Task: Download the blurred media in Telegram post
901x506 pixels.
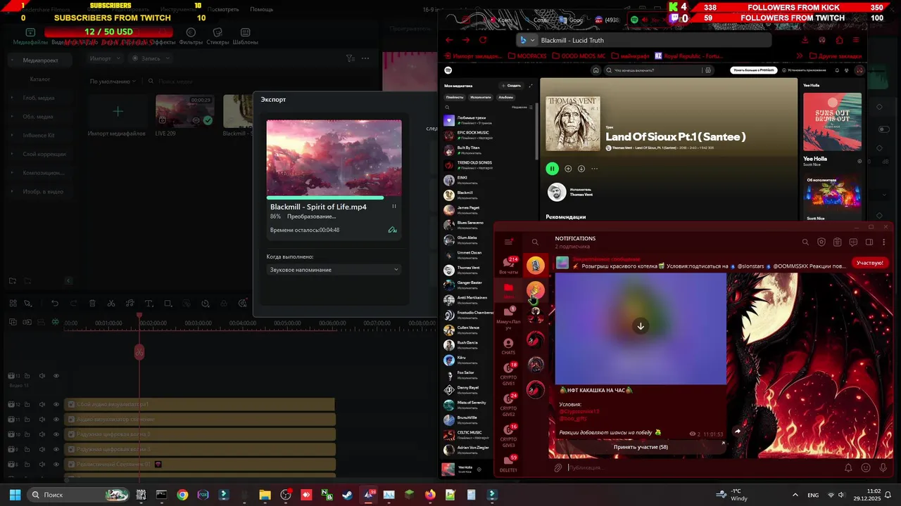Action: pos(641,326)
